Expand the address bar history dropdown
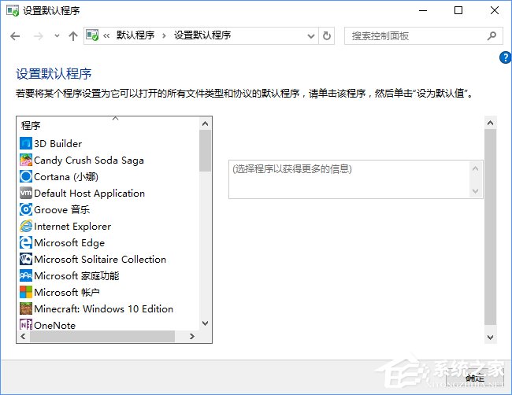The width and height of the screenshot is (512, 395). pyautogui.click(x=311, y=36)
